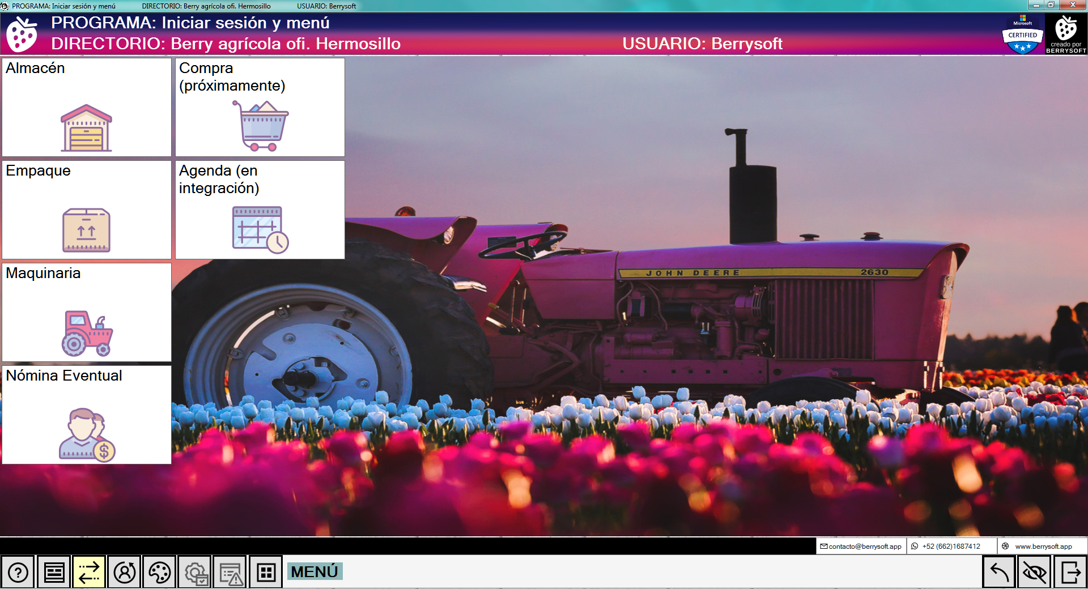Click the Berrysoft strawberry logo top right
This screenshot has height=589, width=1088.
point(1066,33)
